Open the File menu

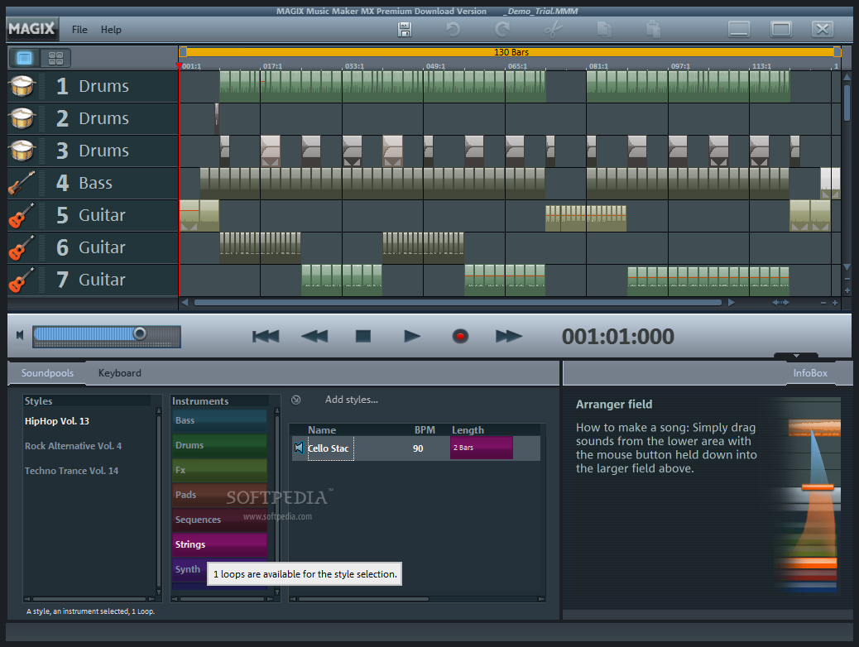(79, 30)
